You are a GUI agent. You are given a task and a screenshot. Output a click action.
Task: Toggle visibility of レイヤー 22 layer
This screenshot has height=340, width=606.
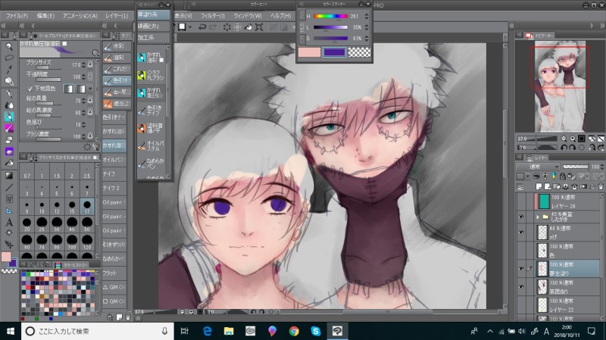[x=521, y=305]
